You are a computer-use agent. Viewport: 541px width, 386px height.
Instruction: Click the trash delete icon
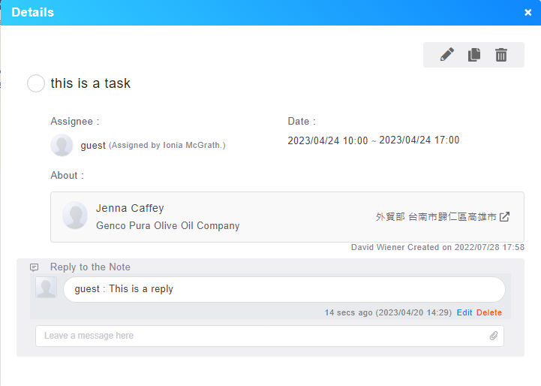pyautogui.click(x=501, y=55)
